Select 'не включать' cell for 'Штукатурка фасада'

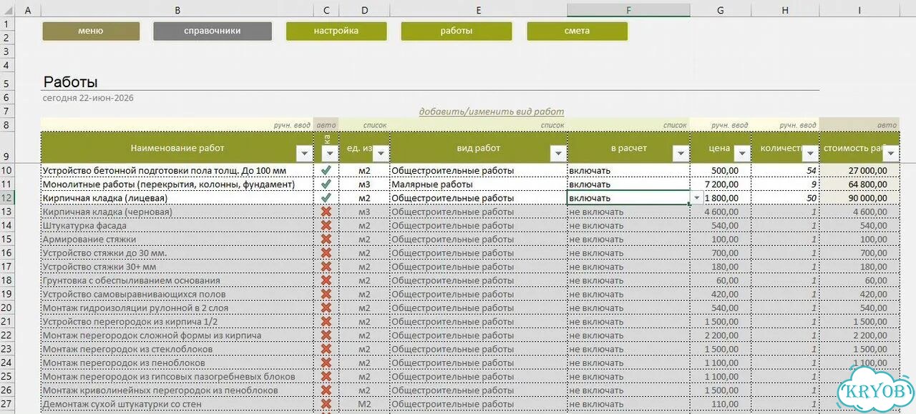(x=628, y=225)
